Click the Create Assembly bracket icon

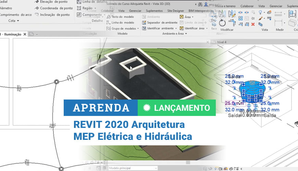tap(292, 14)
